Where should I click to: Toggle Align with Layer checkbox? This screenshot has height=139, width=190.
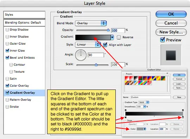[105, 45]
